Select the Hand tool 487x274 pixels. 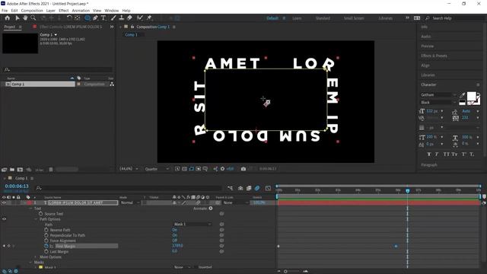pyautogui.click(x=25, y=18)
